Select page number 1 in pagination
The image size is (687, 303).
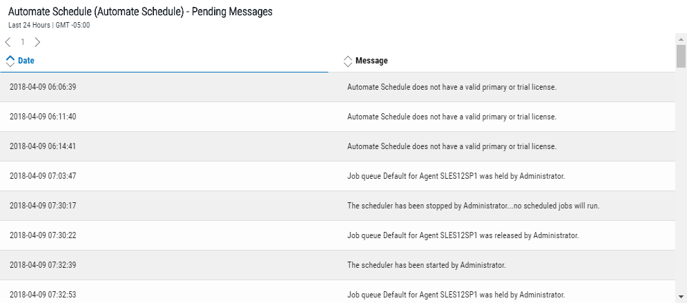coord(23,42)
